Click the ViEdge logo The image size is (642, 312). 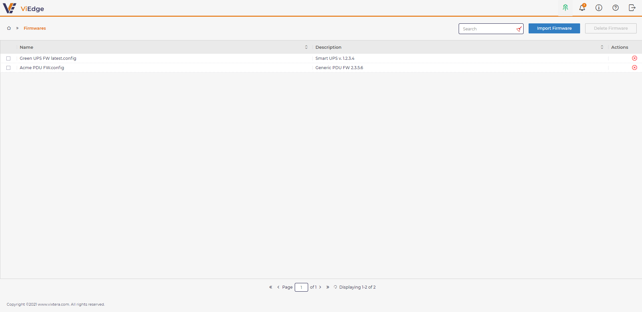(9, 8)
